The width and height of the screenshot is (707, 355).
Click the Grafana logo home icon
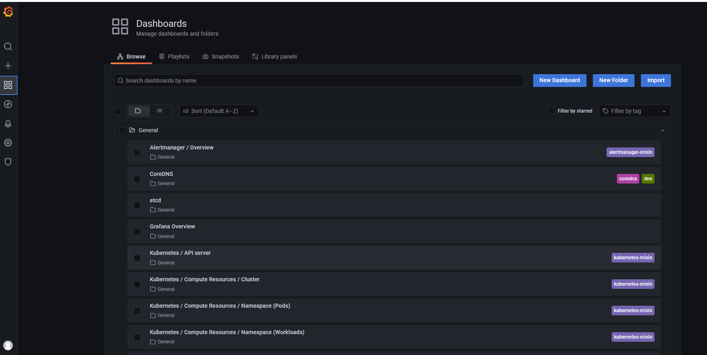click(8, 12)
